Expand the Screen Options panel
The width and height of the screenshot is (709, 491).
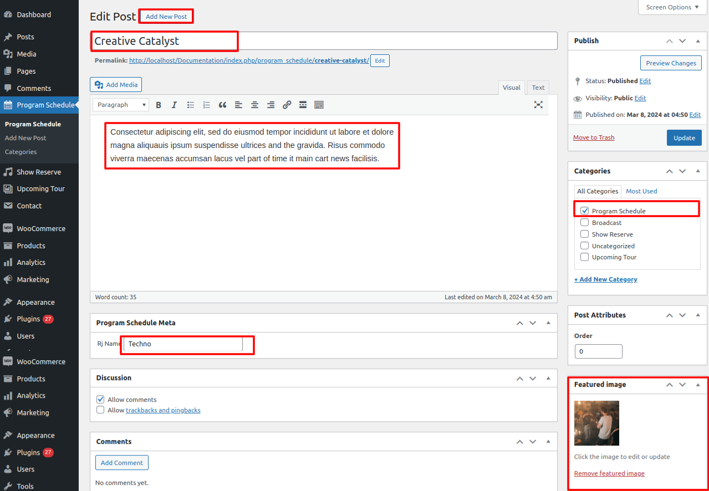(x=672, y=7)
